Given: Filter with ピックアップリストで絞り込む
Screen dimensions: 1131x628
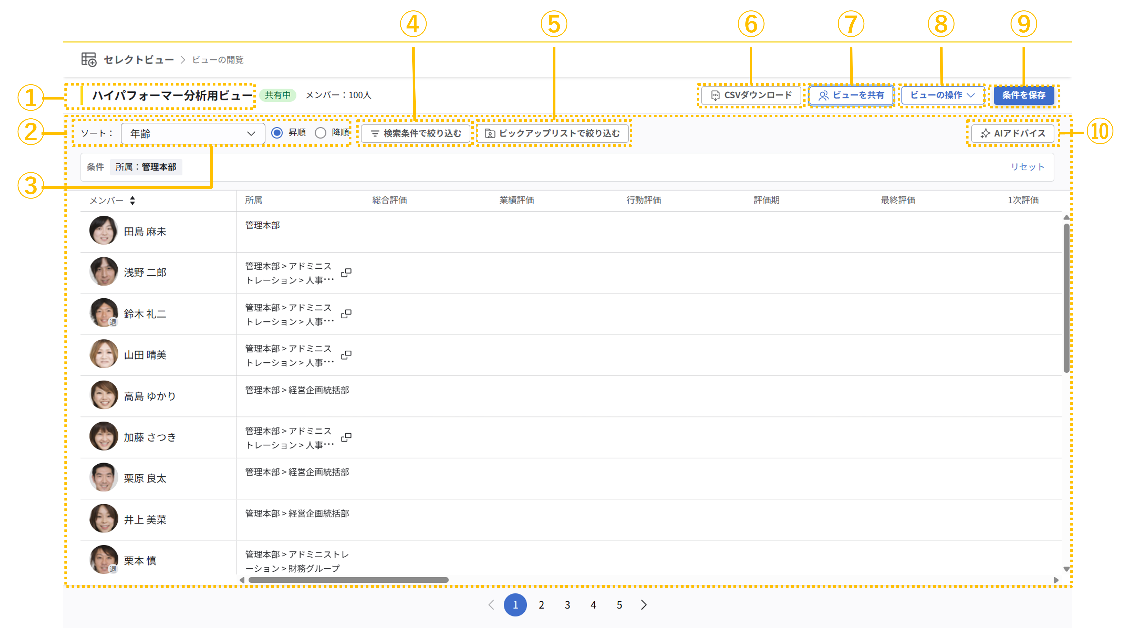Looking at the screenshot, I should click(552, 133).
